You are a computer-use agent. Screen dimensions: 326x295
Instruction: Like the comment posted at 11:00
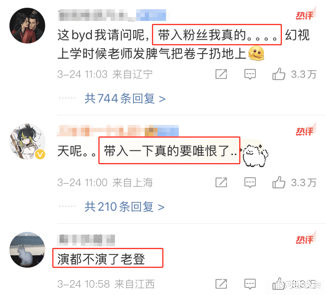279,182
